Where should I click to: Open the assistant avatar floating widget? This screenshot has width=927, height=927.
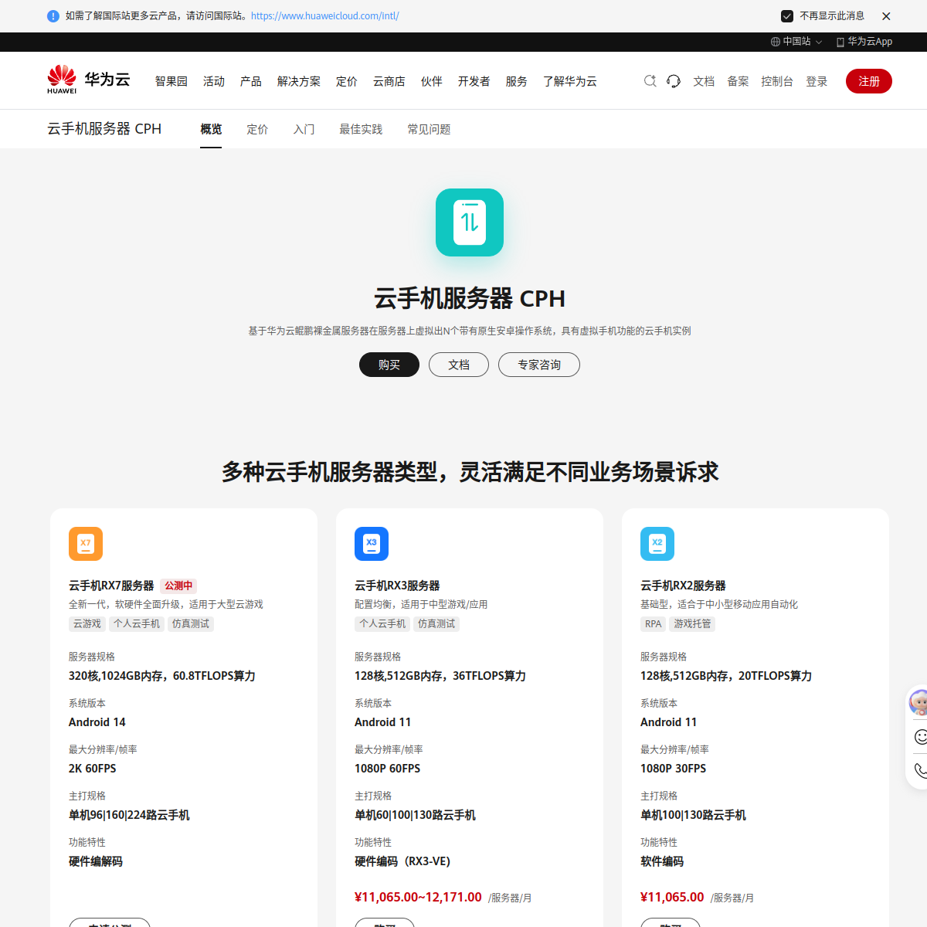click(x=918, y=702)
